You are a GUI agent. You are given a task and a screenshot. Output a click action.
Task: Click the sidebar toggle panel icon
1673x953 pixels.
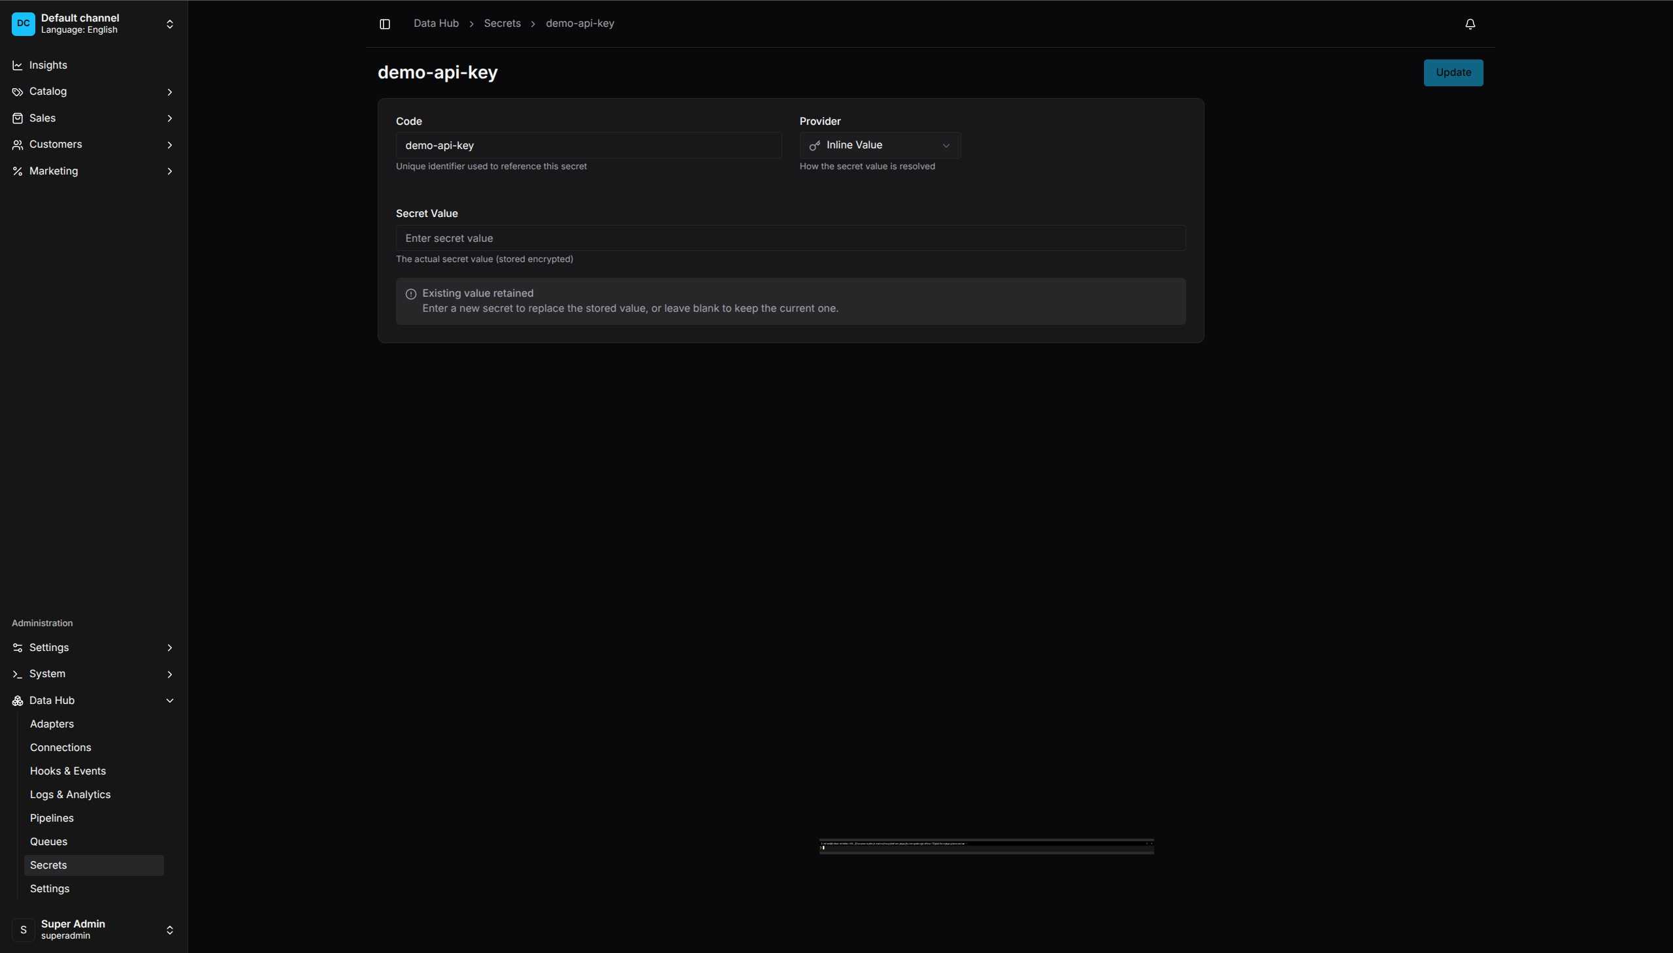(385, 24)
